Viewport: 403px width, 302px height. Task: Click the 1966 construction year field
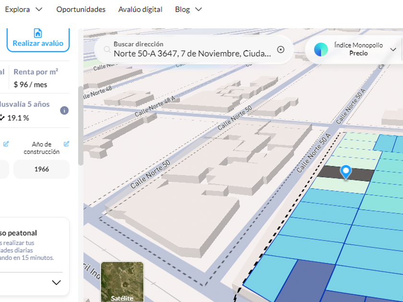(42, 169)
